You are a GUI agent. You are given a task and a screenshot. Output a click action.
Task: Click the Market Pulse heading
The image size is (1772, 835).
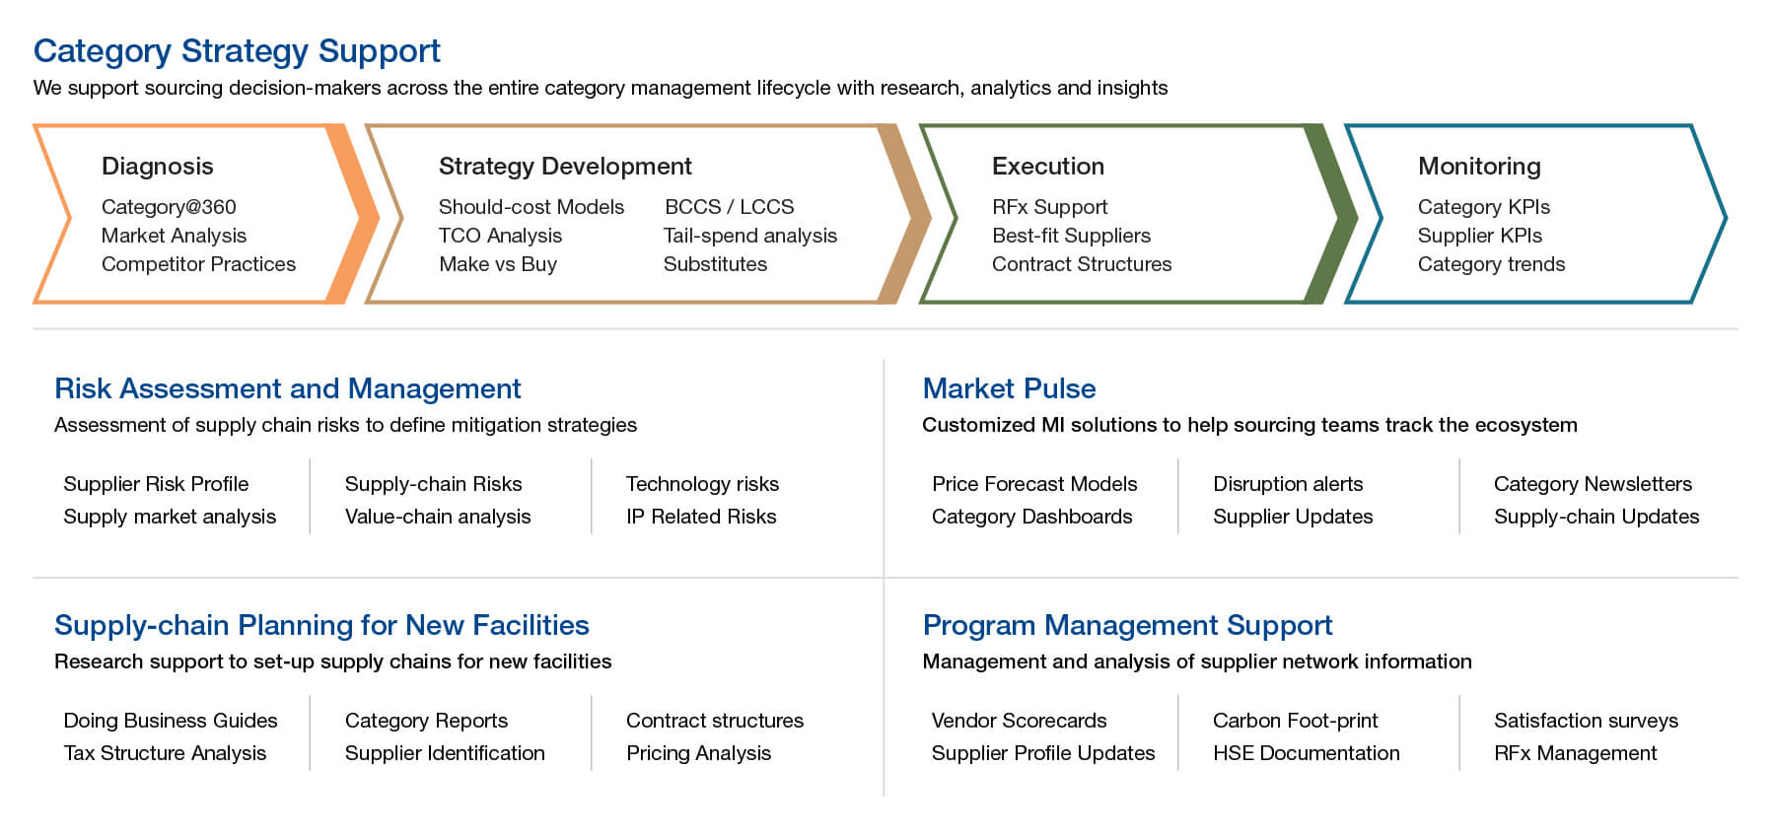[1009, 388]
